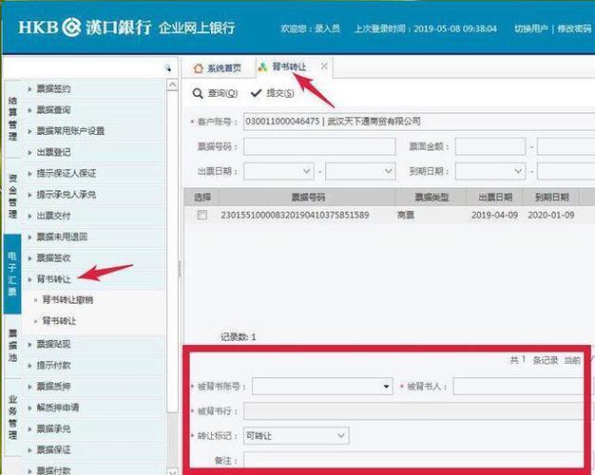Open 提示承兑人承兑 in sidebar

pyautogui.click(x=66, y=195)
